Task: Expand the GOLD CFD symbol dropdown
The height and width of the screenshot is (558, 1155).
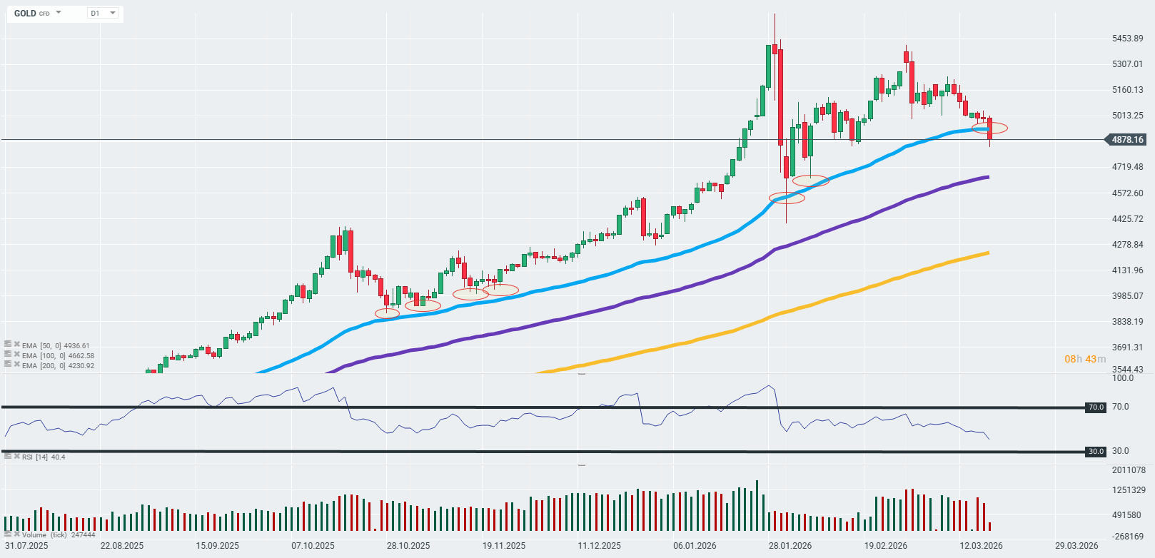Action: pos(59,13)
